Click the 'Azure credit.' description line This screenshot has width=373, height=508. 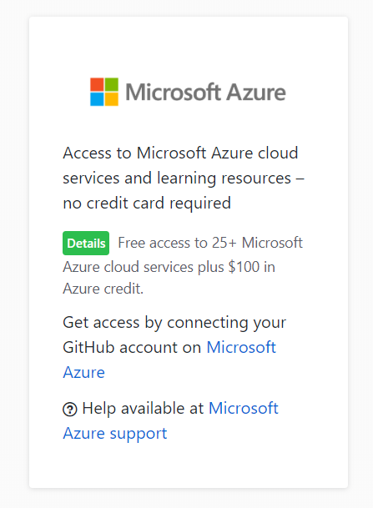103,289
